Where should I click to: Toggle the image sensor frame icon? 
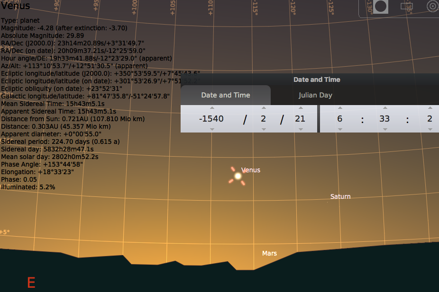(x=406, y=7)
